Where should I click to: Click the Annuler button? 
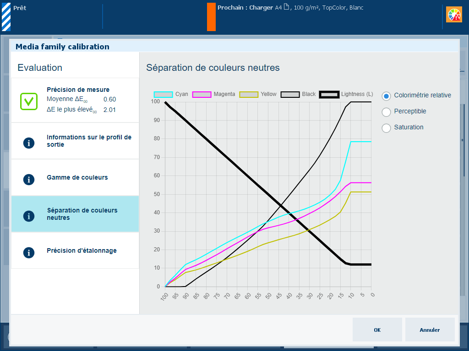tap(429, 330)
